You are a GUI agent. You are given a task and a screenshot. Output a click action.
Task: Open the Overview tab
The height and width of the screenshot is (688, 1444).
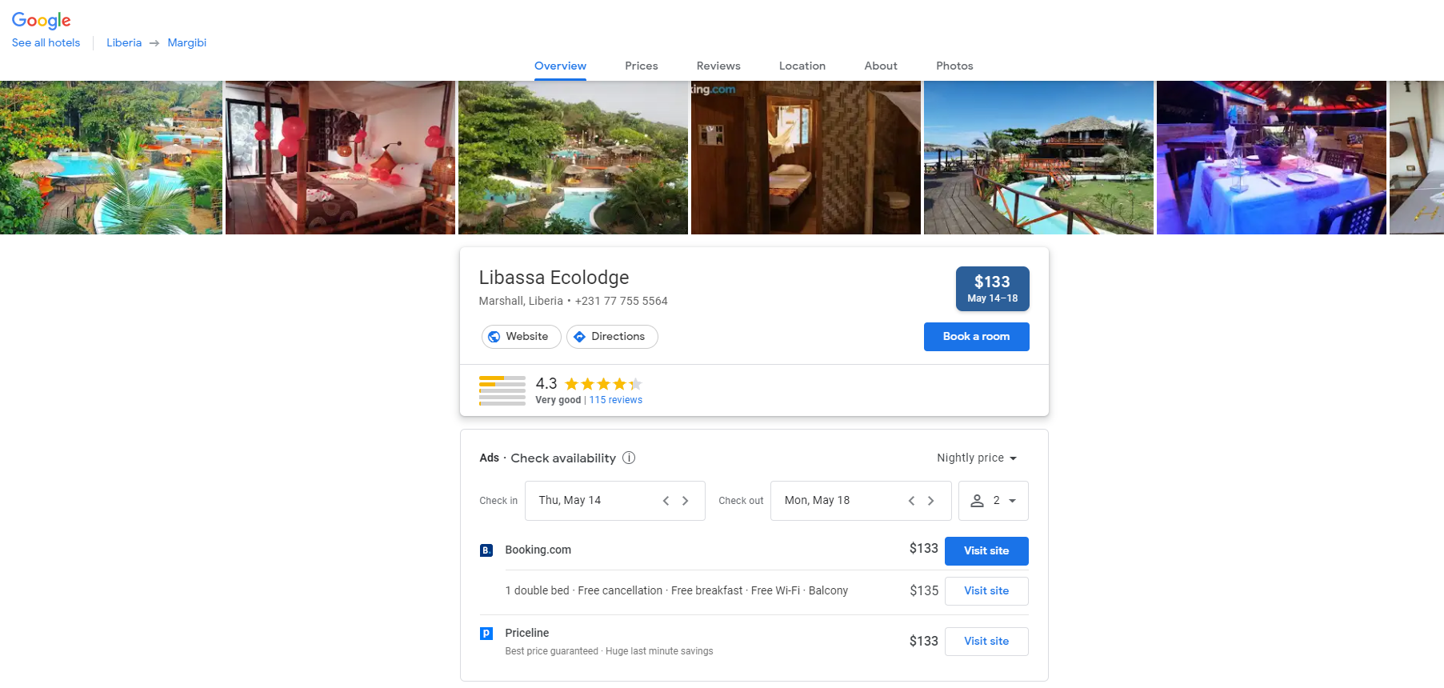[560, 66]
